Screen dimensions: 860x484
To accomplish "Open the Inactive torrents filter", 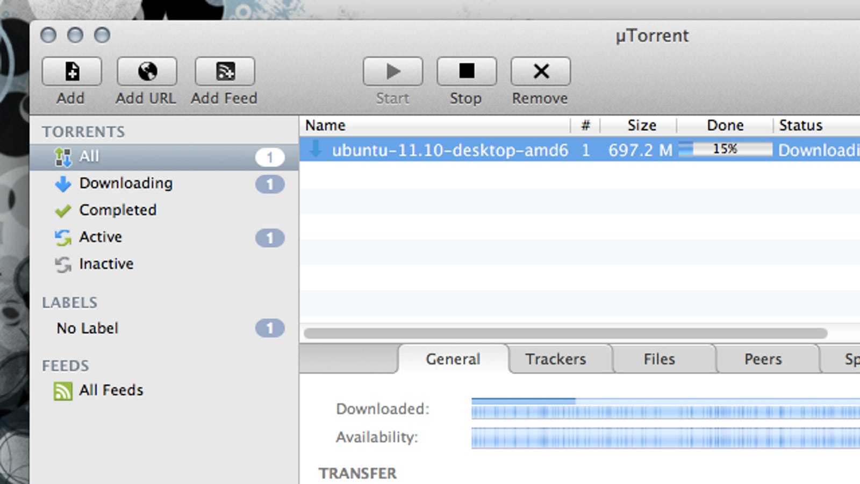I will click(164, 264).
